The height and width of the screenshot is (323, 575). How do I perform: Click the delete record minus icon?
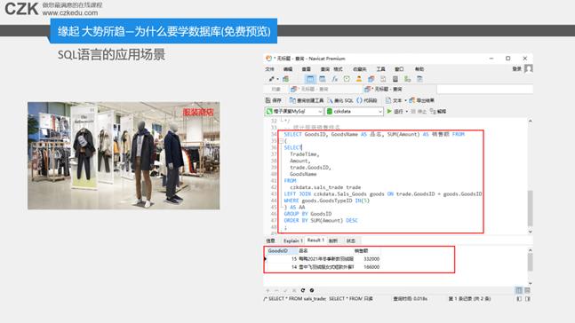pyautogui.click(x=276, y=290)
